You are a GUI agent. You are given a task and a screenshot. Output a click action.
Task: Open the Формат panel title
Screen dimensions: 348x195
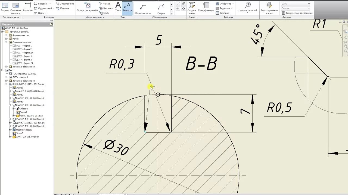click(287, 17)
